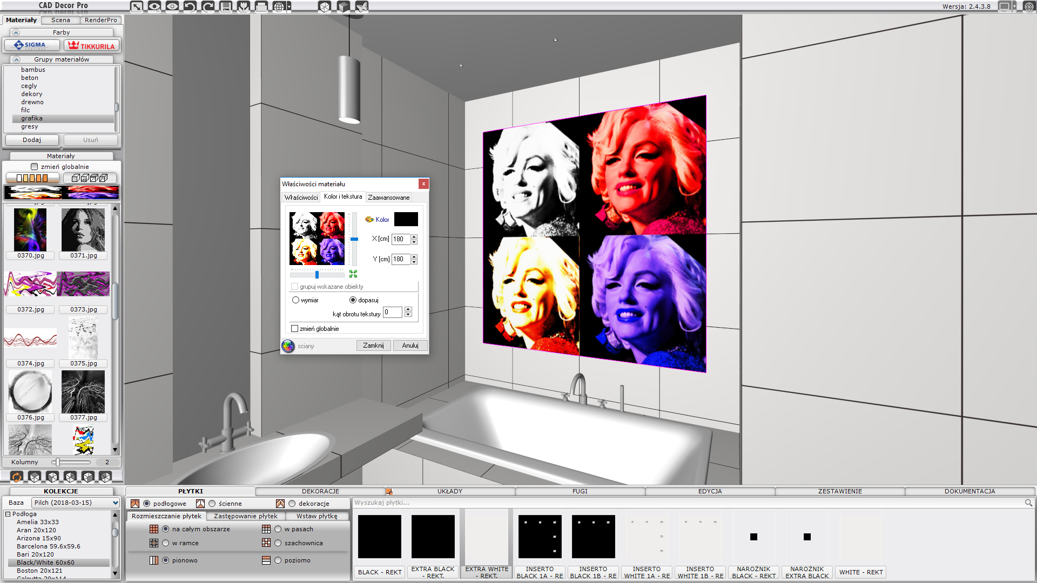Click the cube icon with left face shaded
The image size is (1037, 583).
click(52, 477)
